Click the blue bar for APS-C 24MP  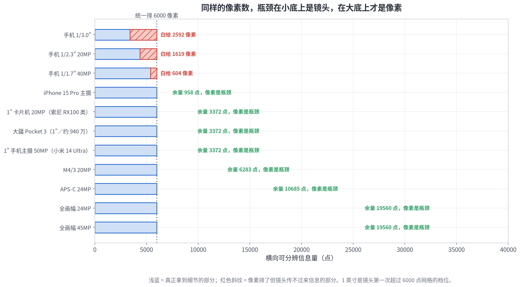tap(126, 189)
